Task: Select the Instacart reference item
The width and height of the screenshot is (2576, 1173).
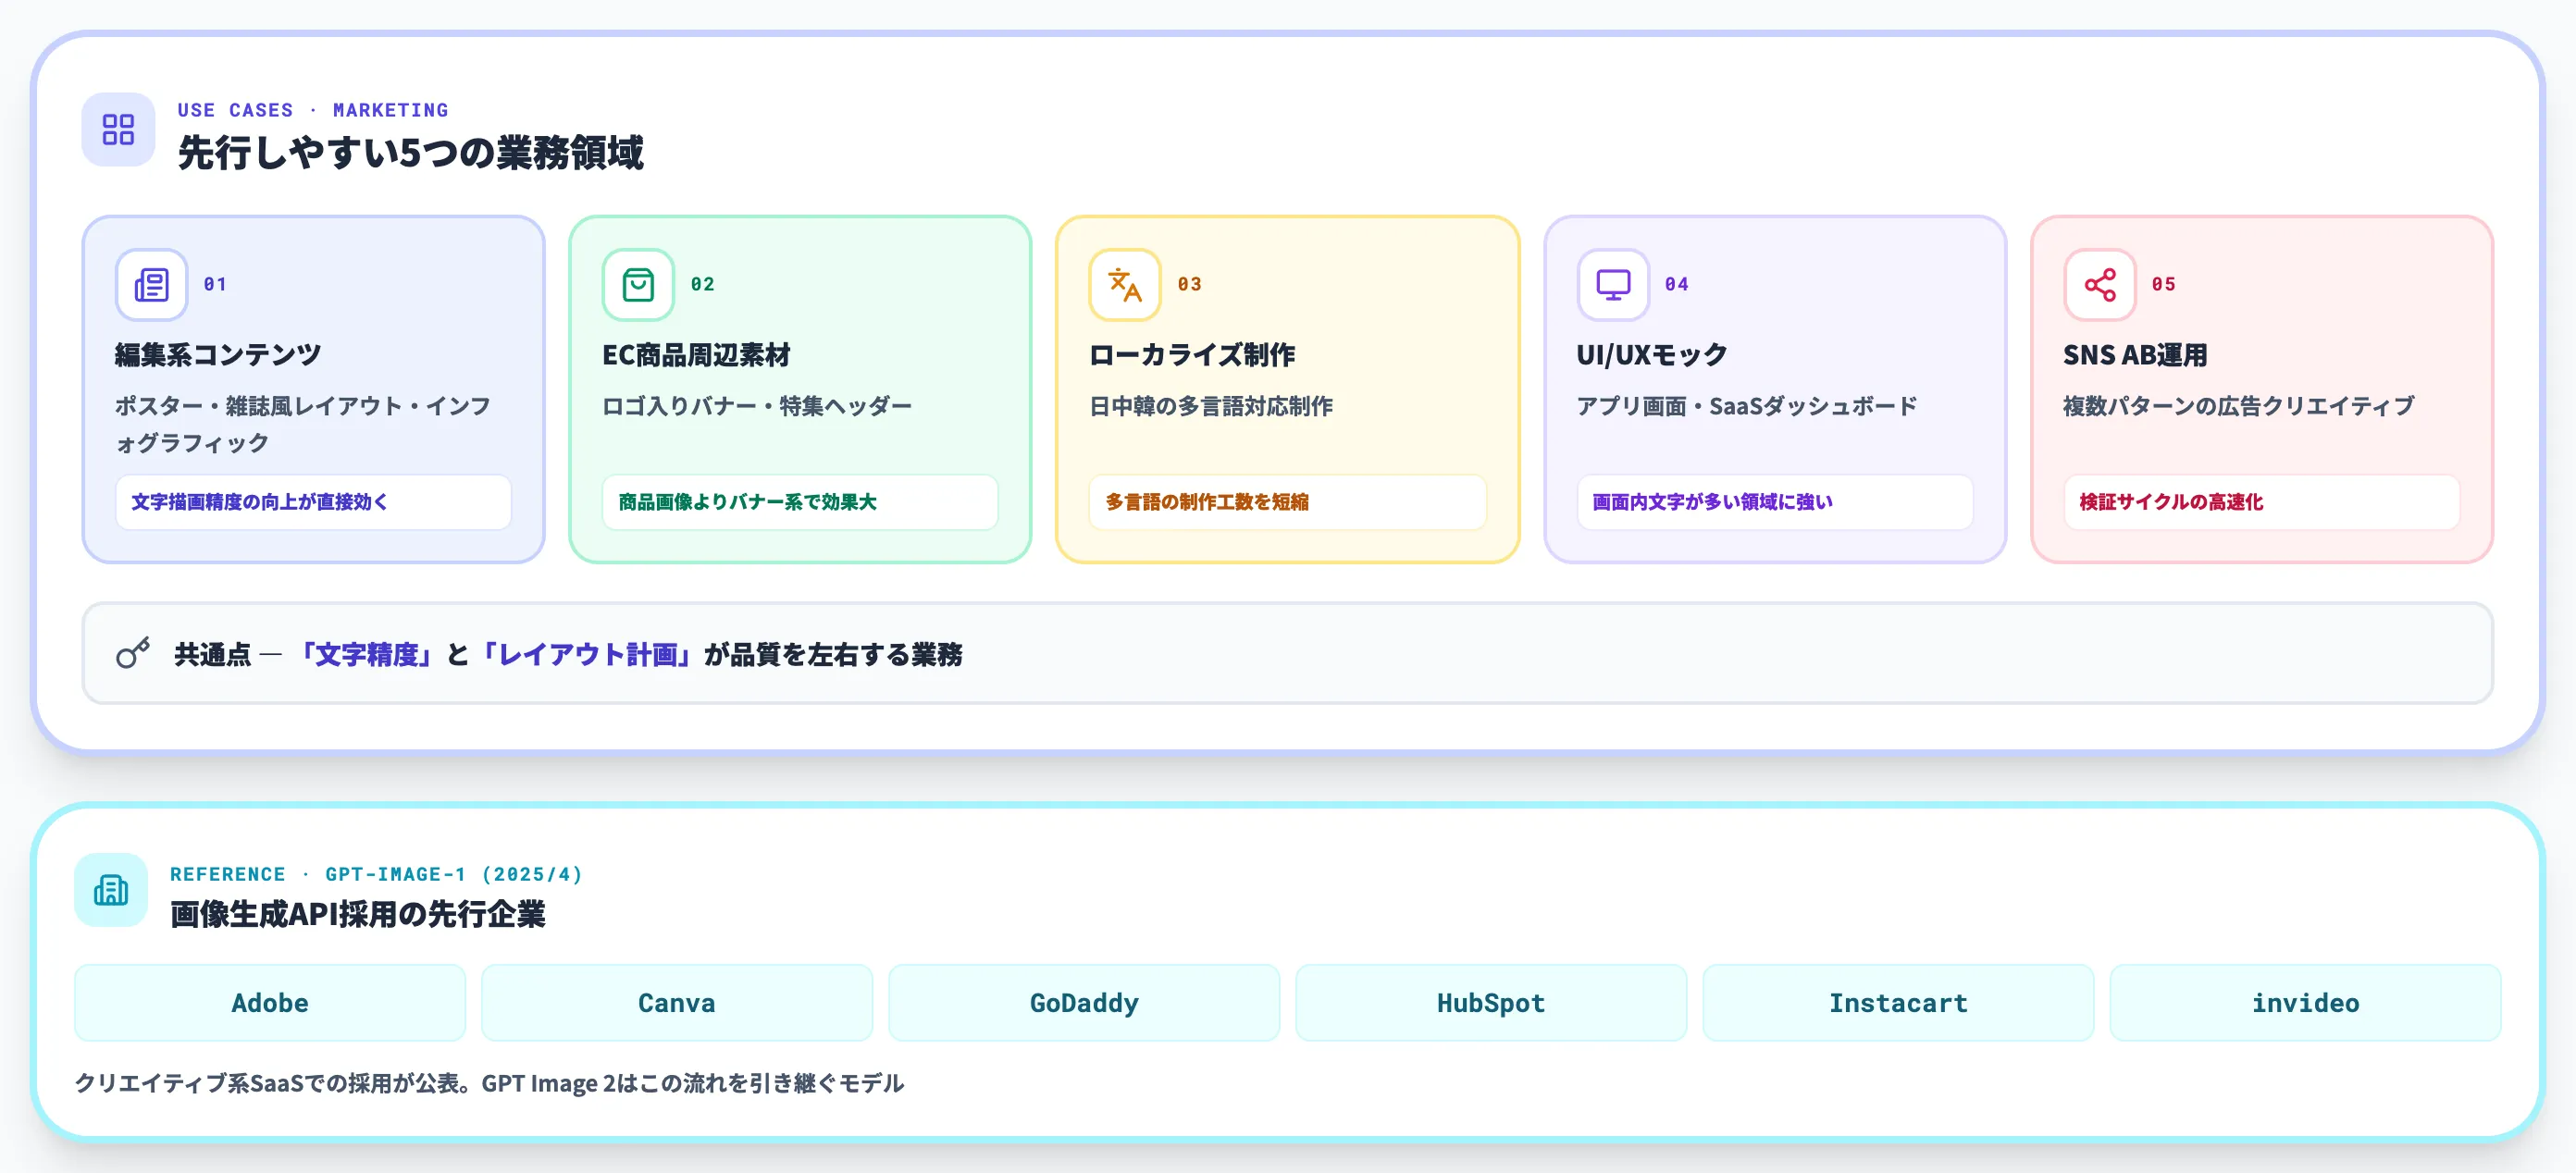Action: pyautogui.click(x=1897, y=1002)
